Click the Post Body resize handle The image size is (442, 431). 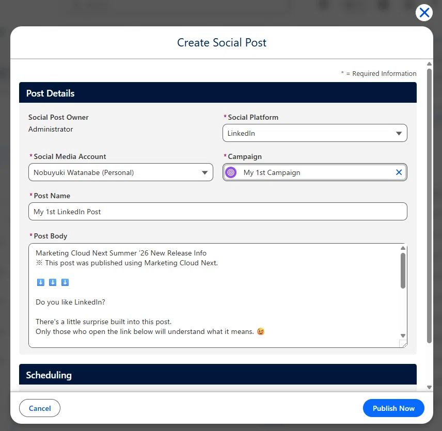pyautogui.click(x=403, y=344)
